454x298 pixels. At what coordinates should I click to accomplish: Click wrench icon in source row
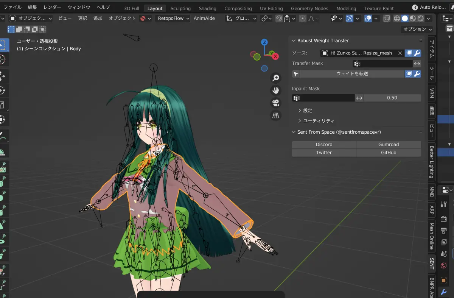tap(417, 53)
